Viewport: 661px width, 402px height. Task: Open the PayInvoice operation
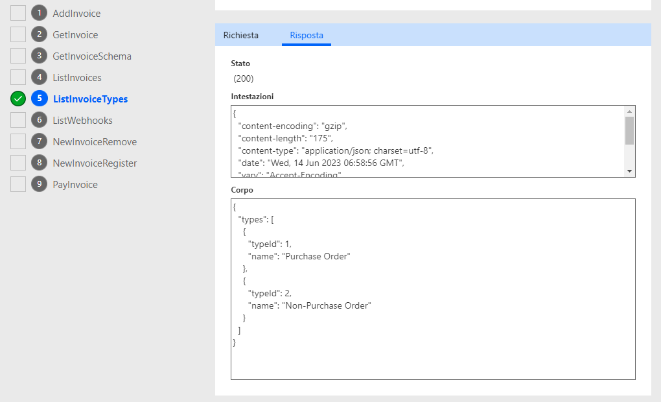(75, 185)
